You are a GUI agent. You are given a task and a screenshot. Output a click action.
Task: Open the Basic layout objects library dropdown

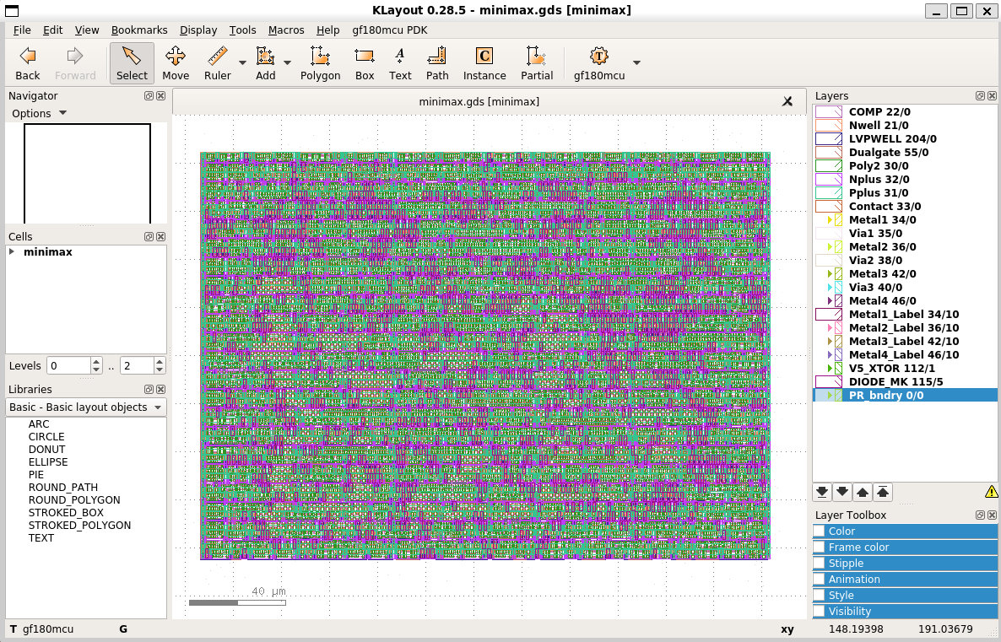pyautogui.click(x=85, y=407)
